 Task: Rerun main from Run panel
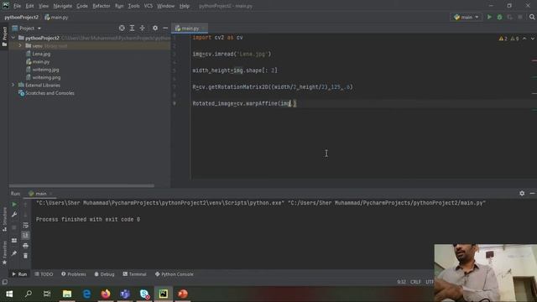point(14,205)
